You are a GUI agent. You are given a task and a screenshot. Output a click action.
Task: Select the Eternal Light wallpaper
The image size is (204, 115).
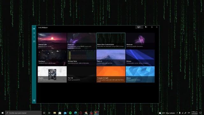point(52,41)
